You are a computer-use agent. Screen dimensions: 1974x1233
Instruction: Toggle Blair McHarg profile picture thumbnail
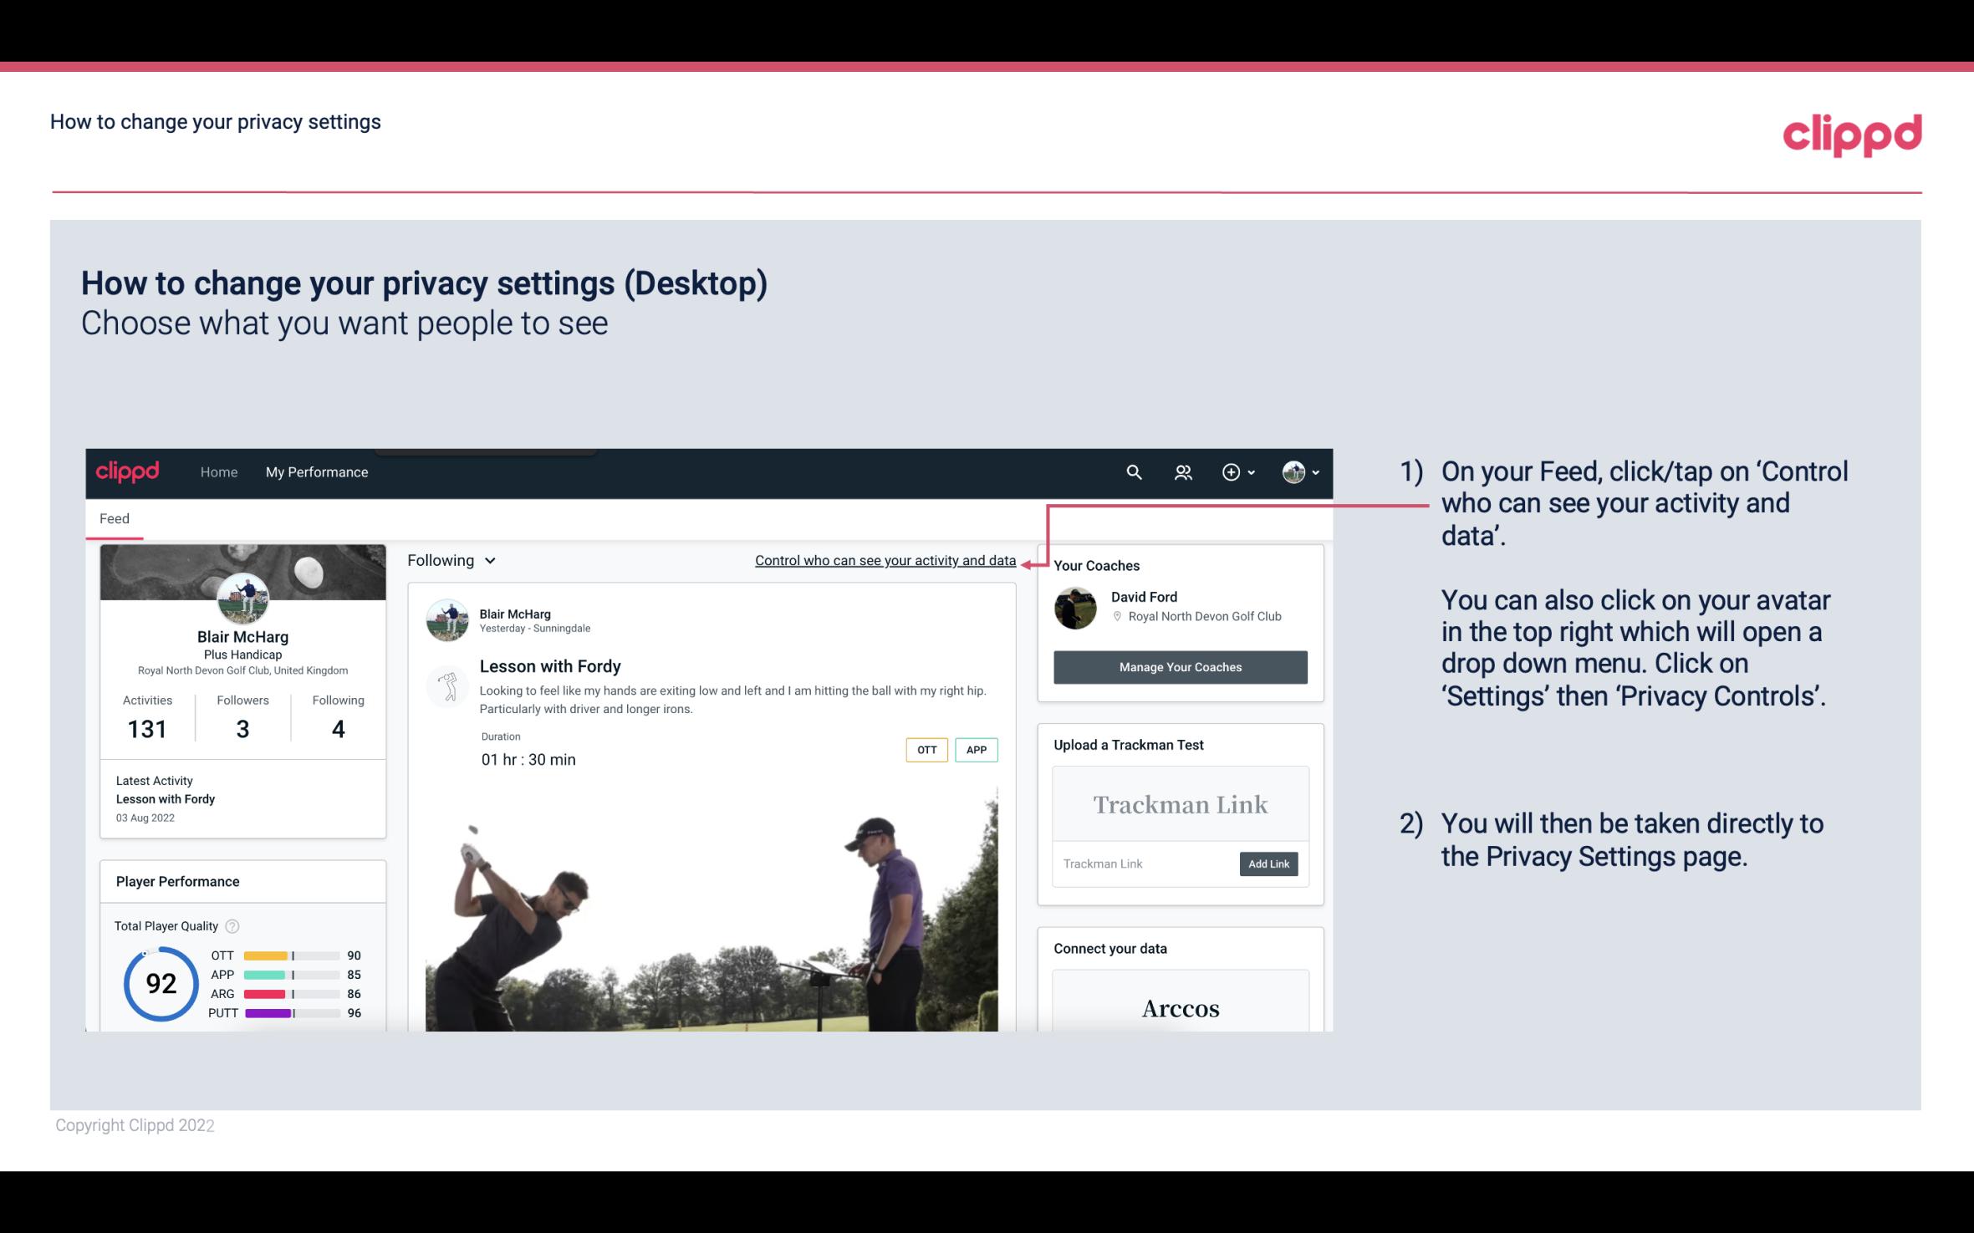click(x=244, y=598)
